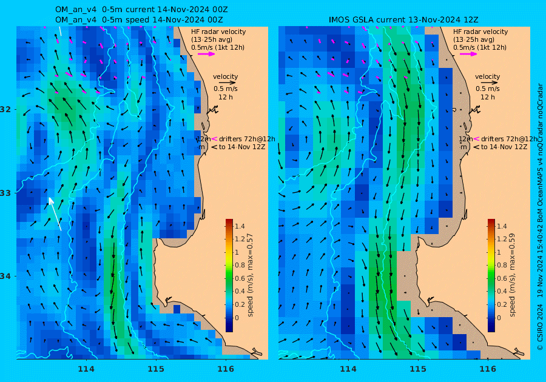Click magenta HF radar legend arrow on OM_an_v4 map
Screen dimensions: 546x382
206,54
